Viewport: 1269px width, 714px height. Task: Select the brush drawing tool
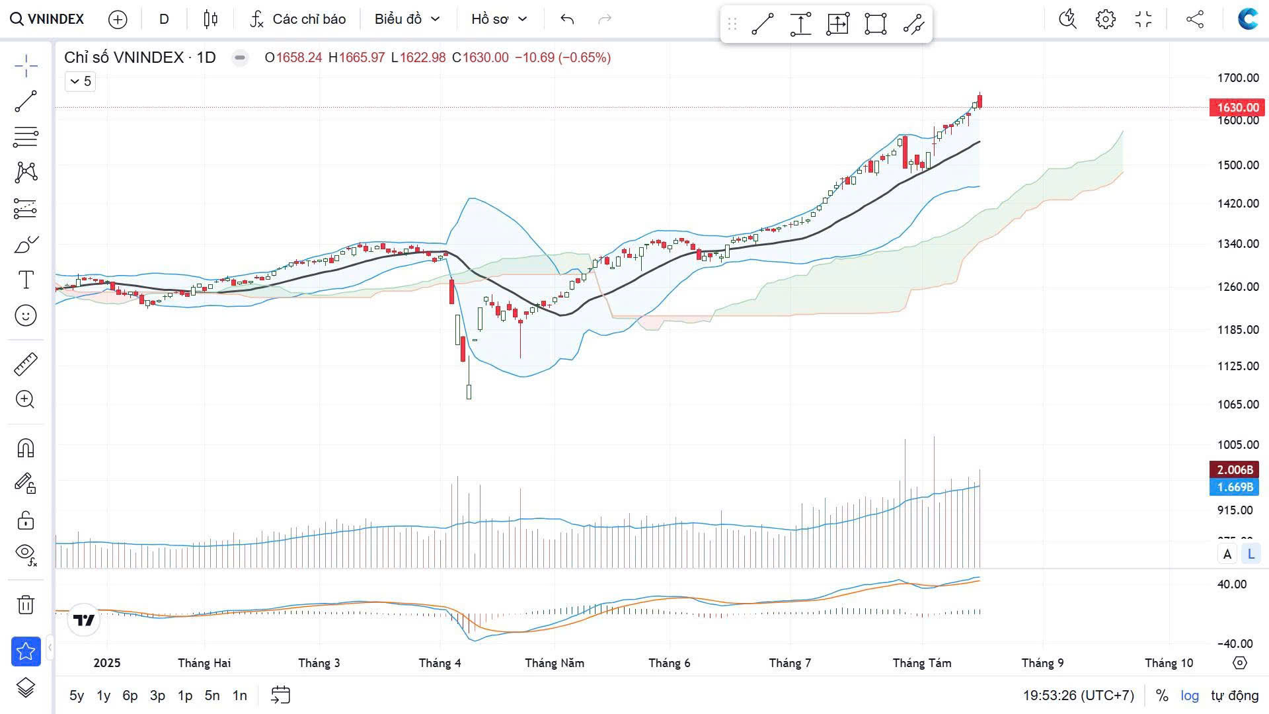click(x=26, y=245)
